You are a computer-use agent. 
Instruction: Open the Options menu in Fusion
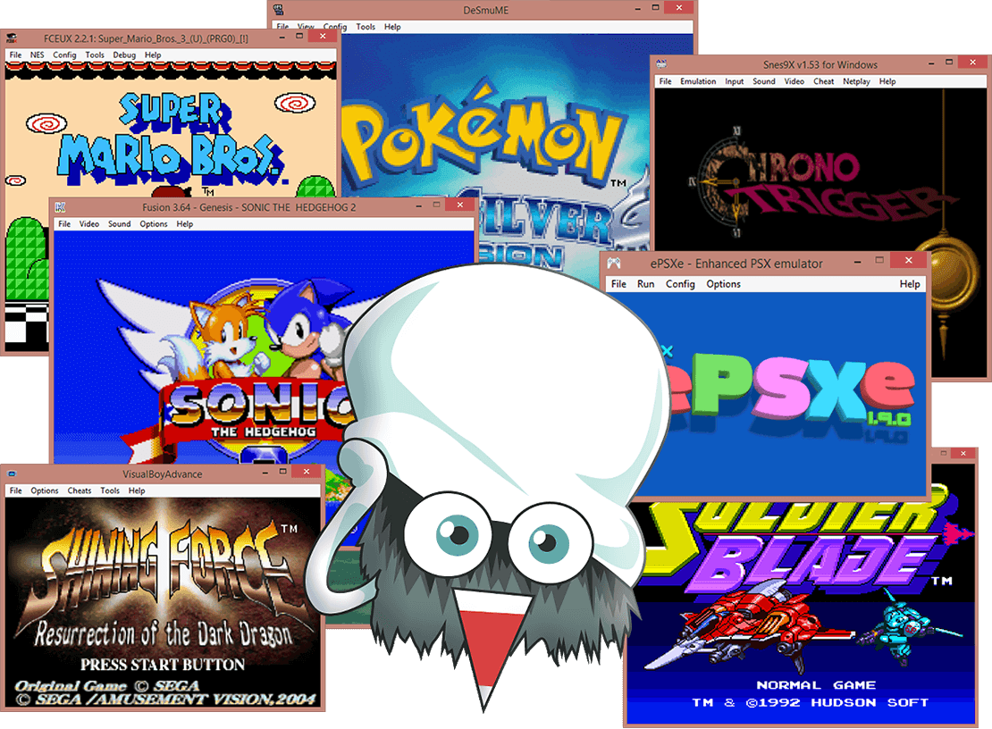(153, 223)
